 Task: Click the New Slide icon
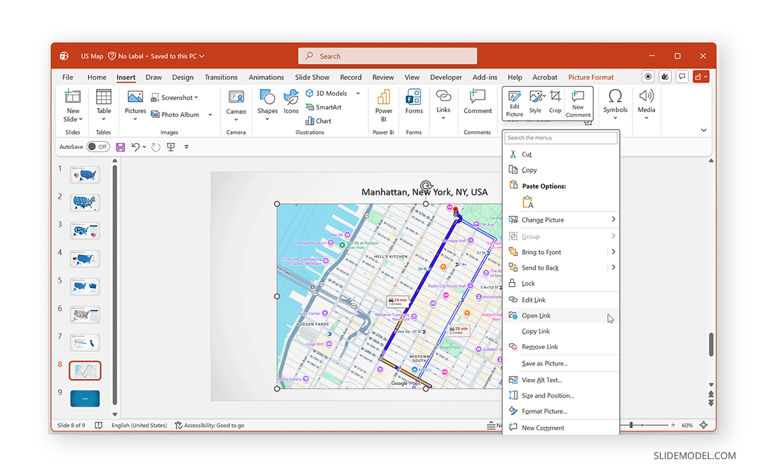73,98
